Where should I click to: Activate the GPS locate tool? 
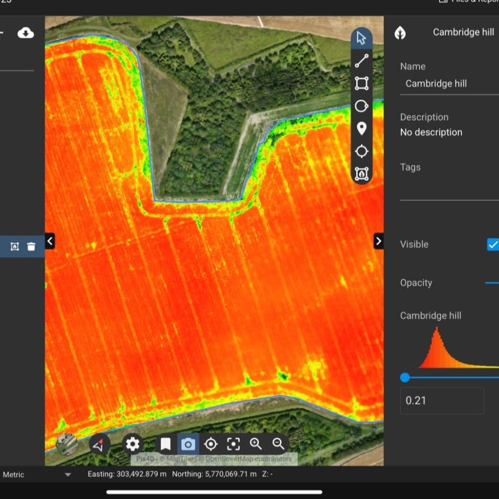tap(362, 150)
